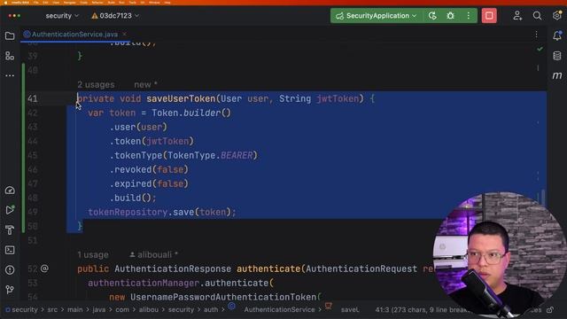The width and height of the screenshot is (567, 319).
Task: Click UsernamePasswordAuthenticationToken on line 54
Action: [223, 297]
